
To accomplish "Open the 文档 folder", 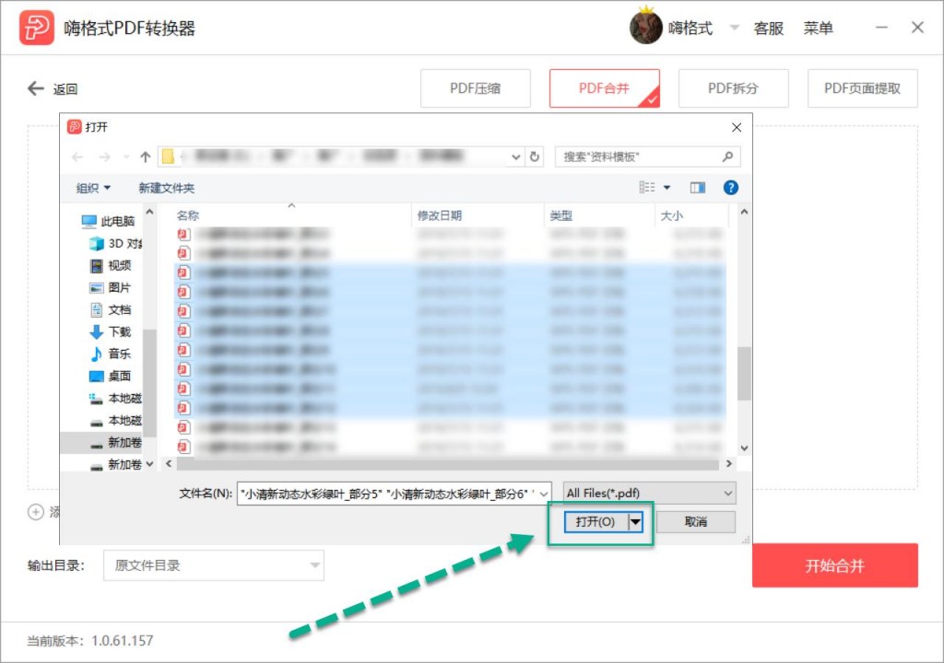I will (111, 309).
